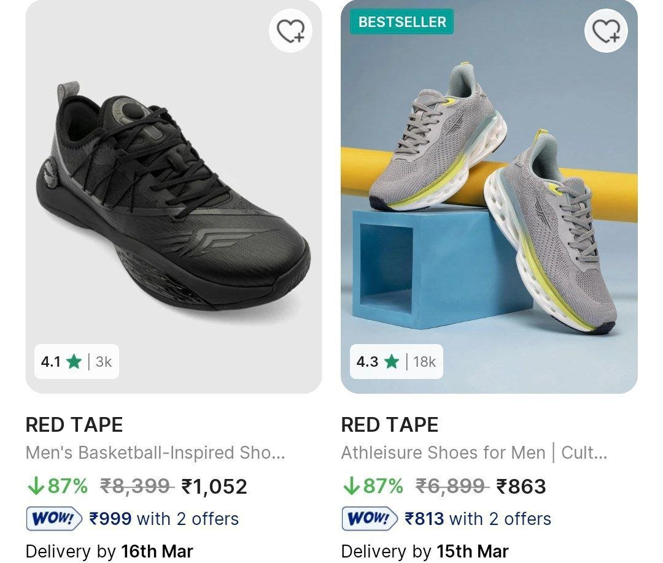Viewport: 663px width, 563px height.
Task: Check Delivery by 16th Mar info
Action: pos(109,550)
